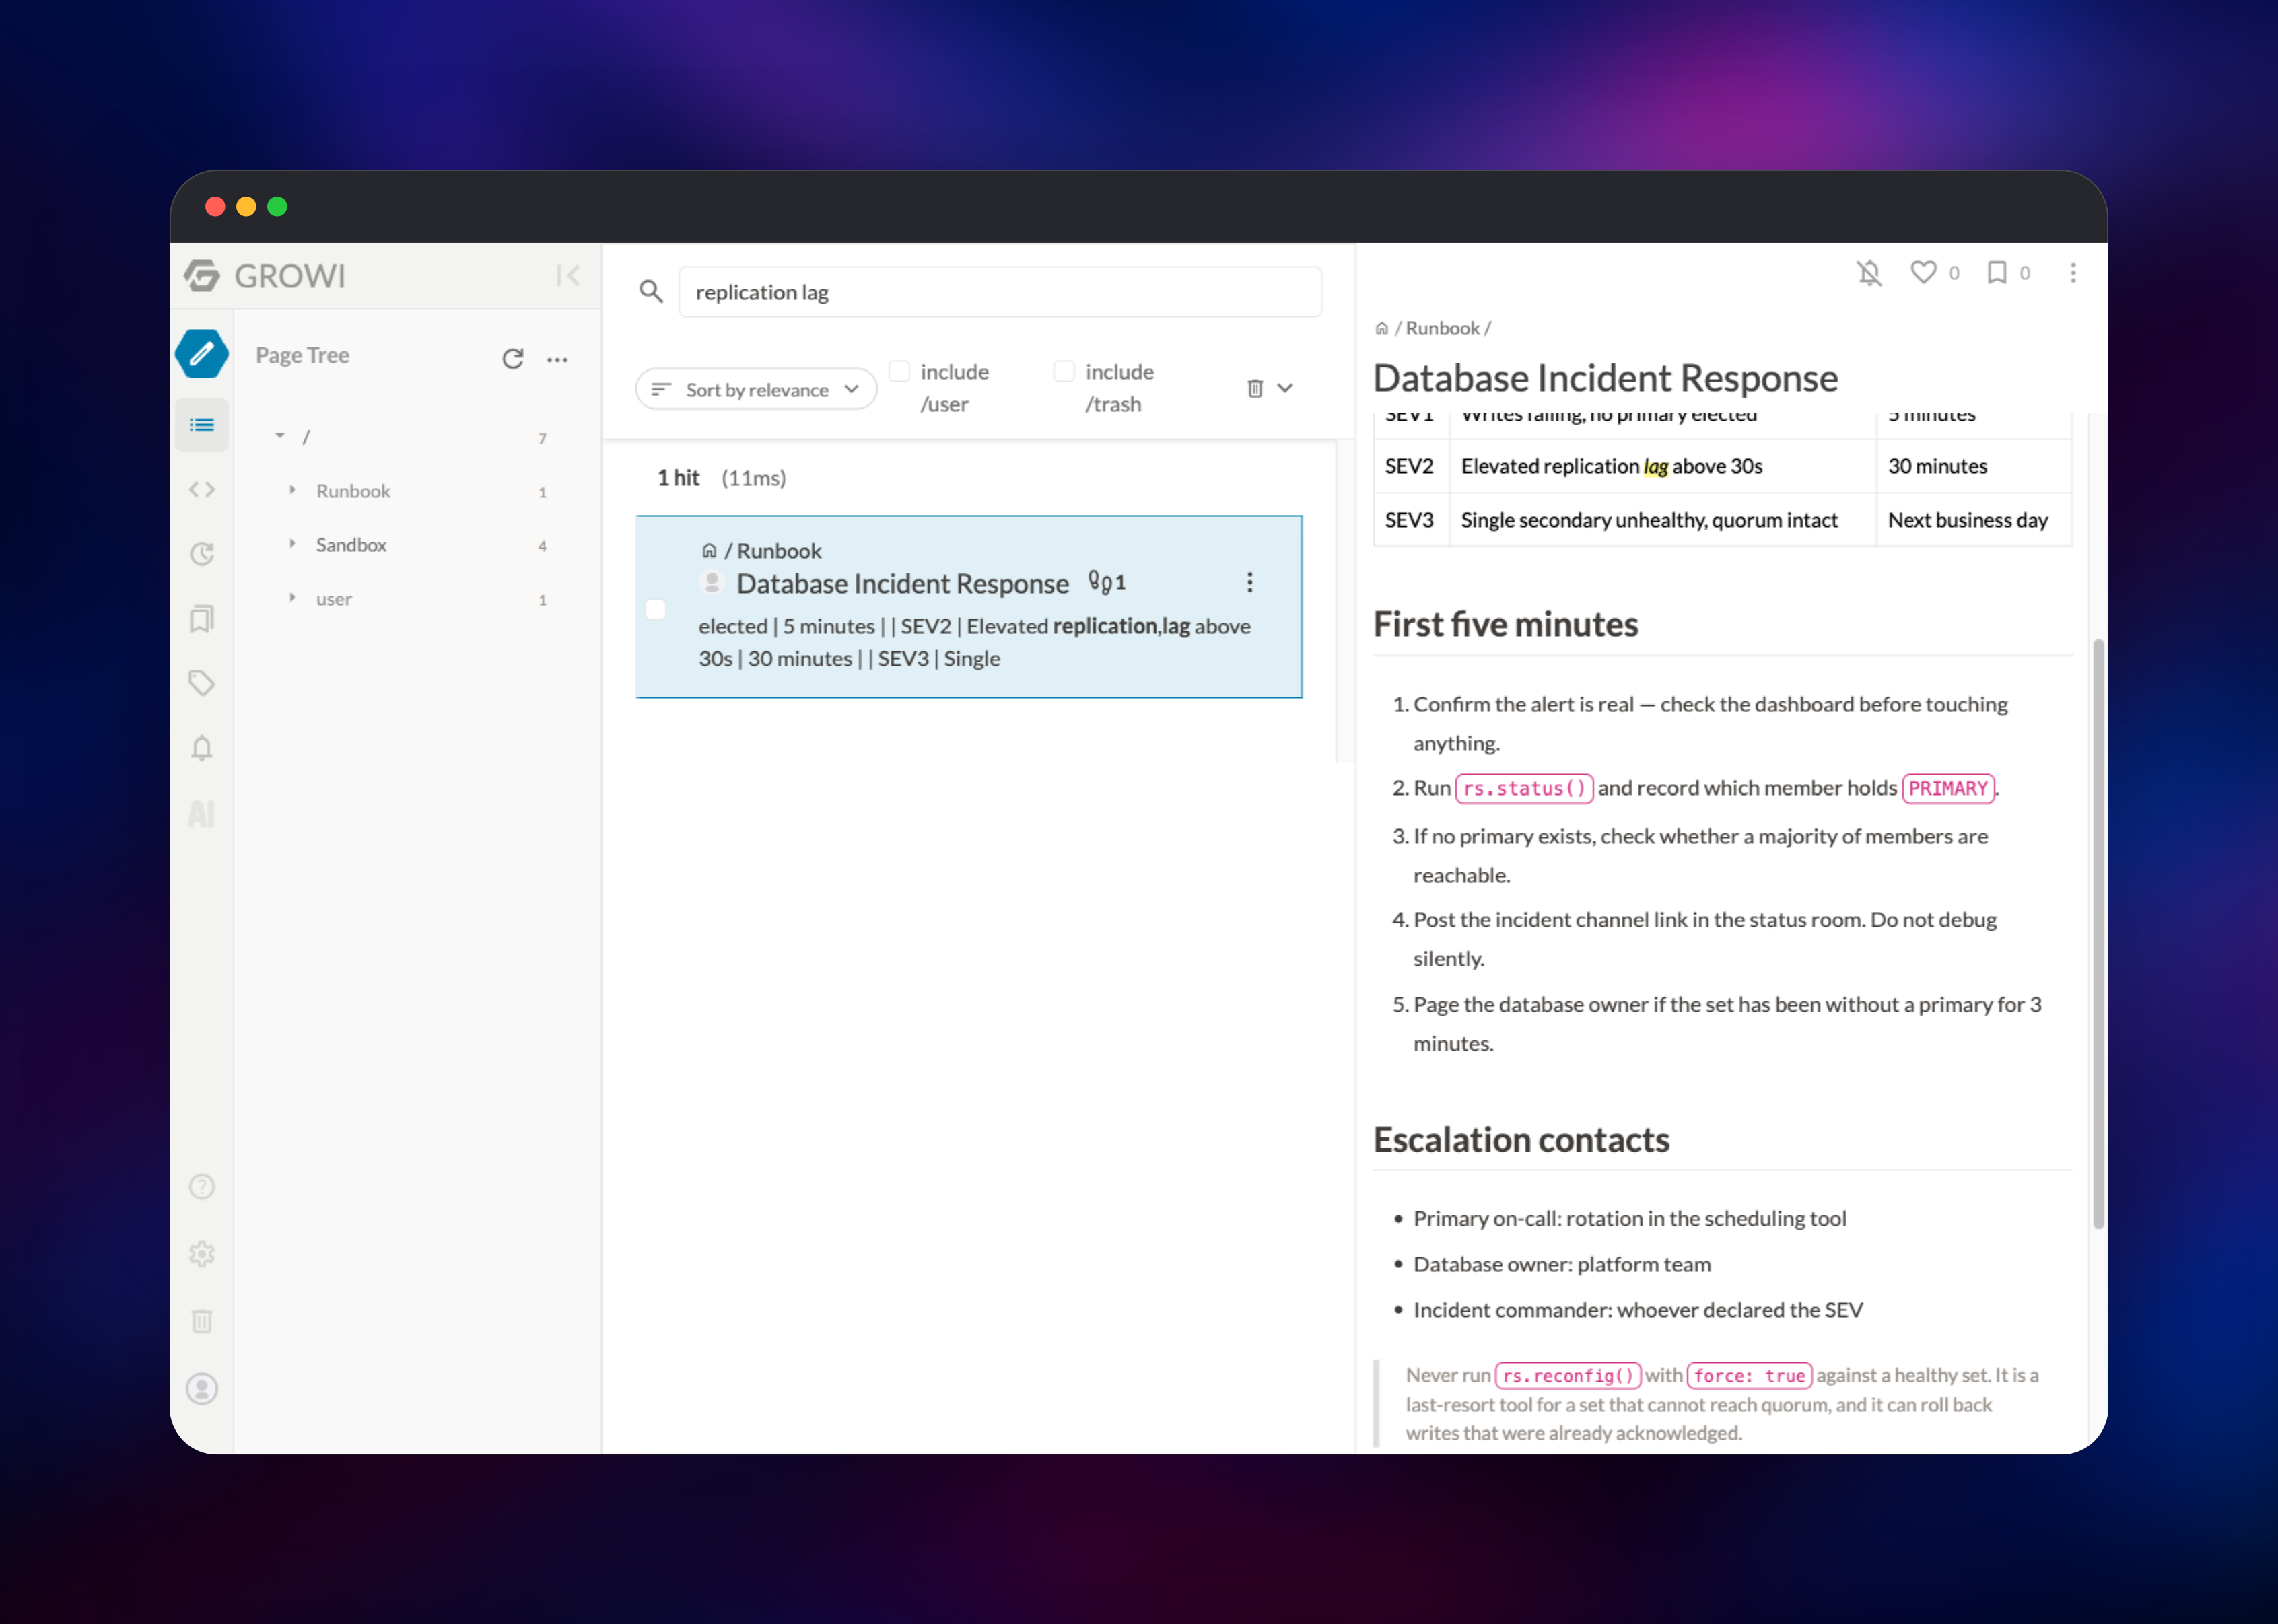Screen dimensions: 2278x1624
Task: Select user in the page tree
Action: [334, 599]
